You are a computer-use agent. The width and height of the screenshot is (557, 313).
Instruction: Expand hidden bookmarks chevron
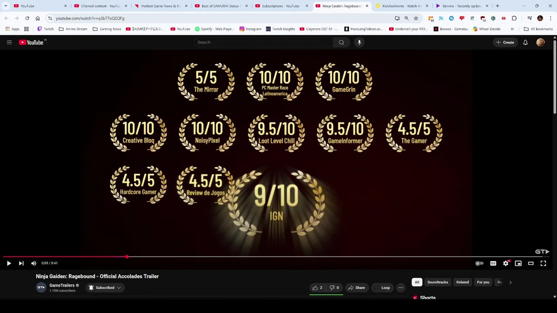tap(512, 29)
